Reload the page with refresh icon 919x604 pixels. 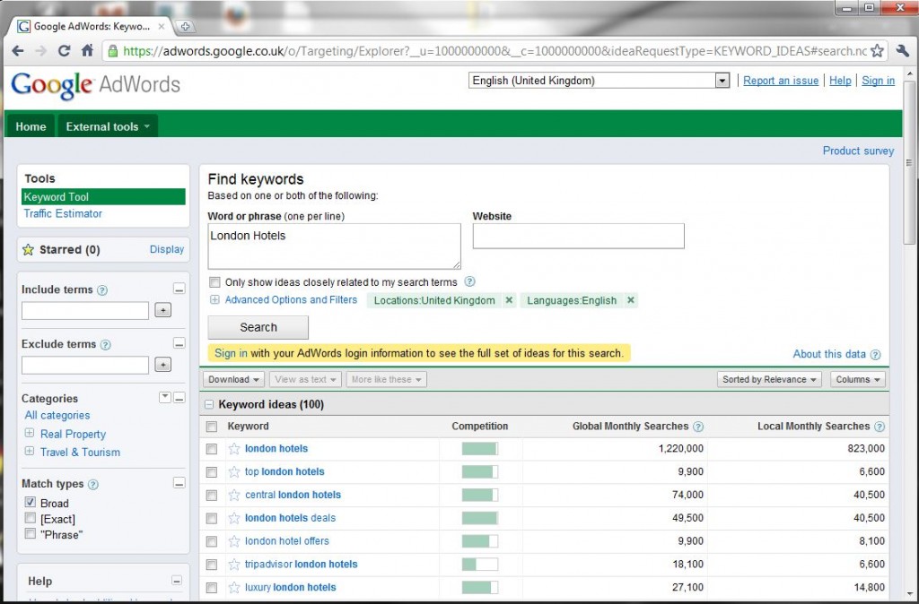click(64, 51)
